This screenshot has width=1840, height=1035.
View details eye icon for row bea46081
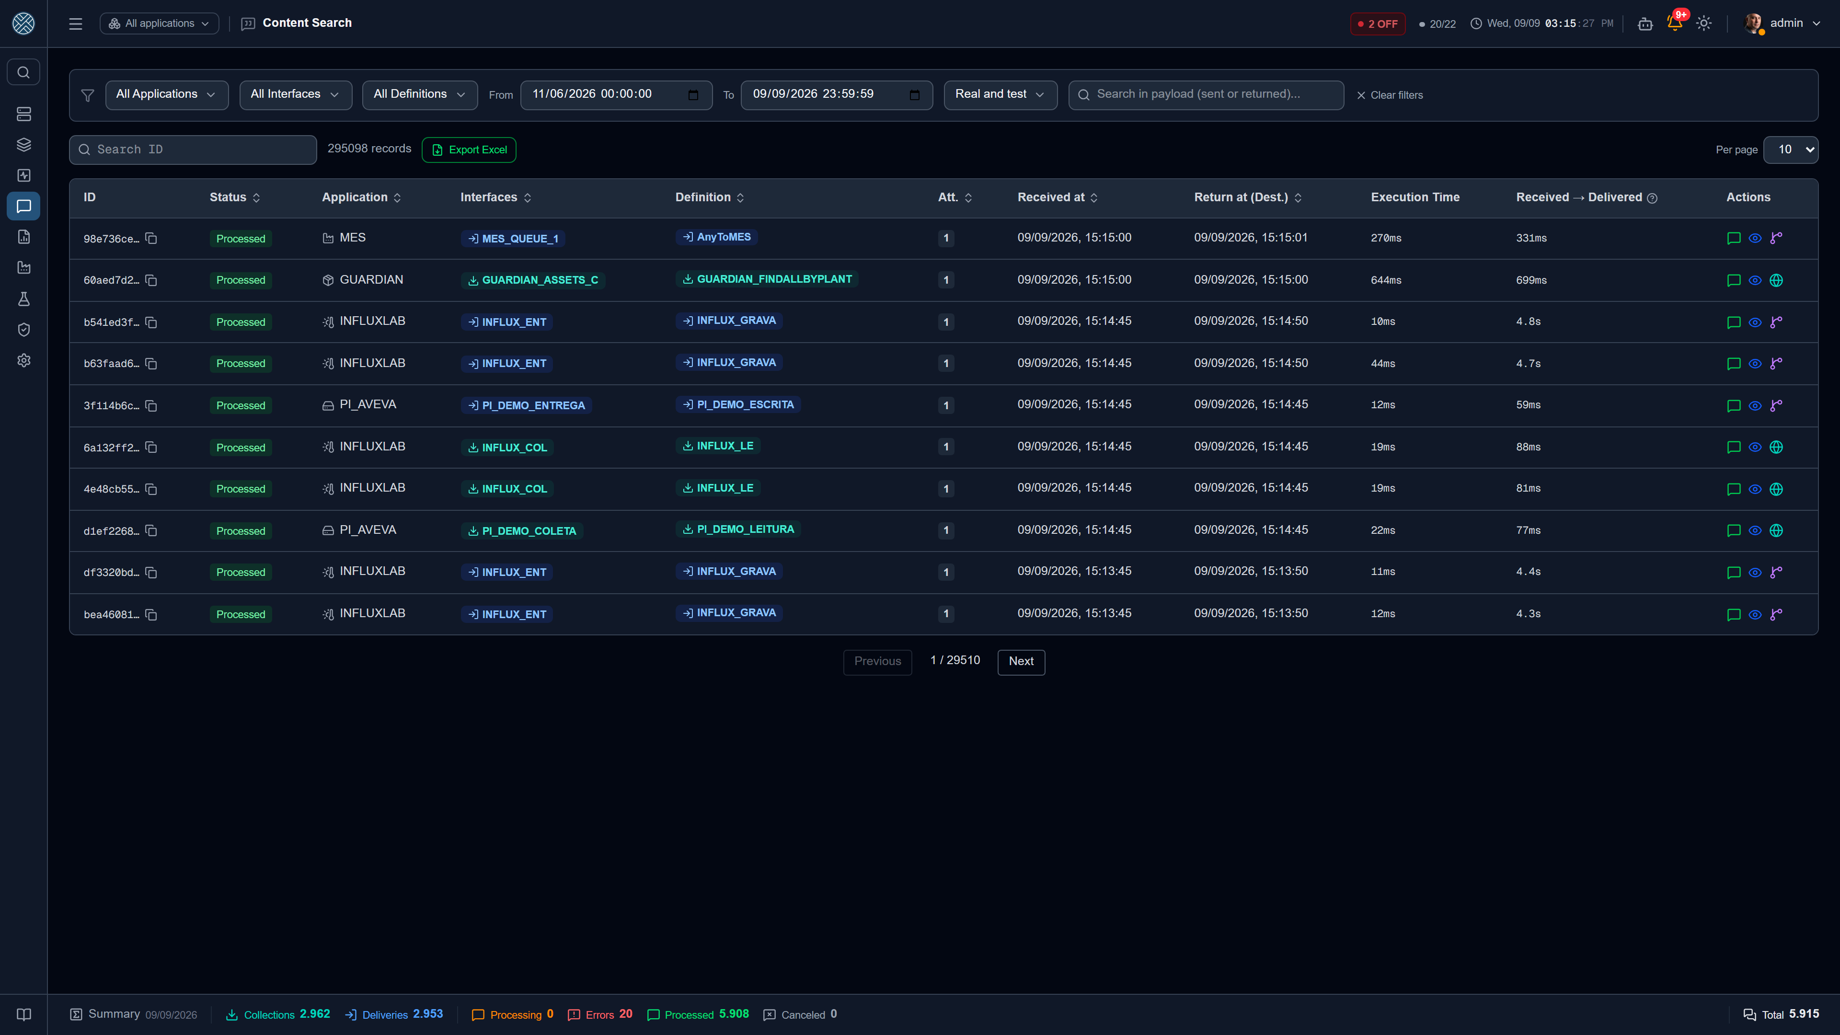(1755, 614)
